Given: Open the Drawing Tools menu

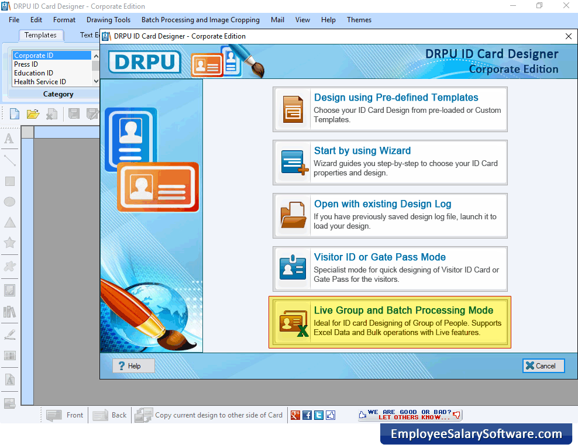Looking at the screenshot, I should pos(108,20).
